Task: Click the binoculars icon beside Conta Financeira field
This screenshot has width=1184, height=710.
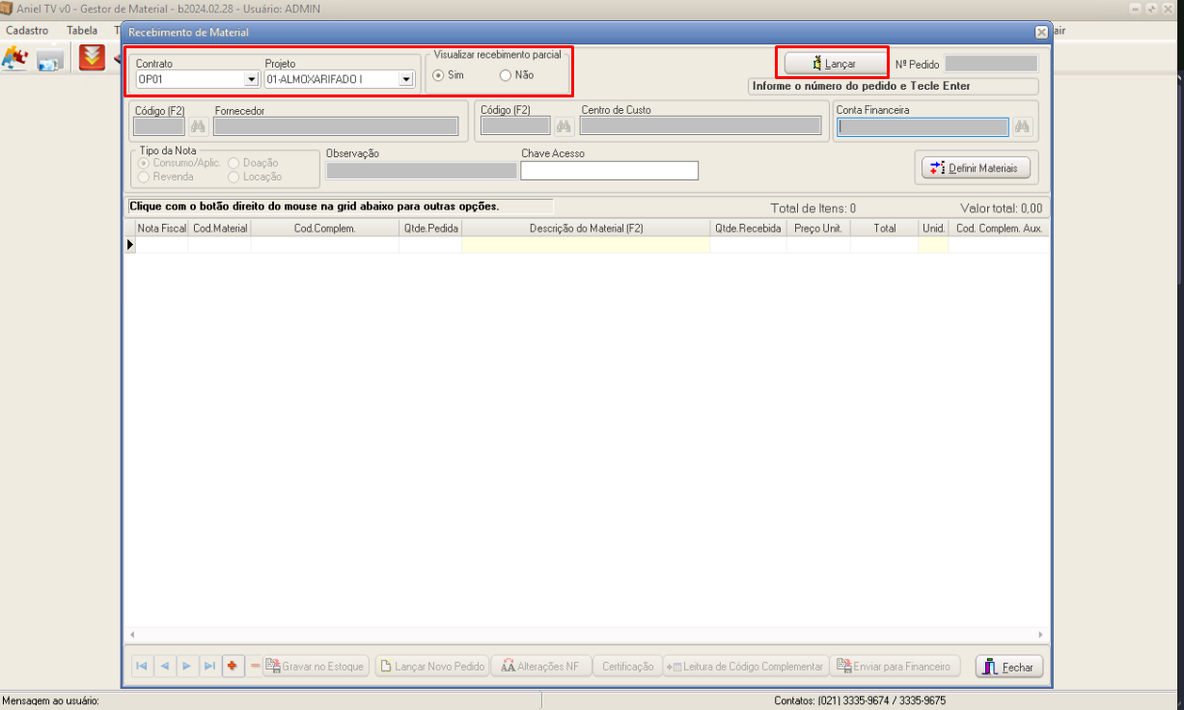Action: [1022, 126]
